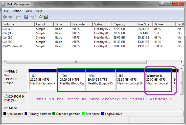The image size is (186, 125).
Task: Click the Back arrow toolbar icon
Action: 5,17
